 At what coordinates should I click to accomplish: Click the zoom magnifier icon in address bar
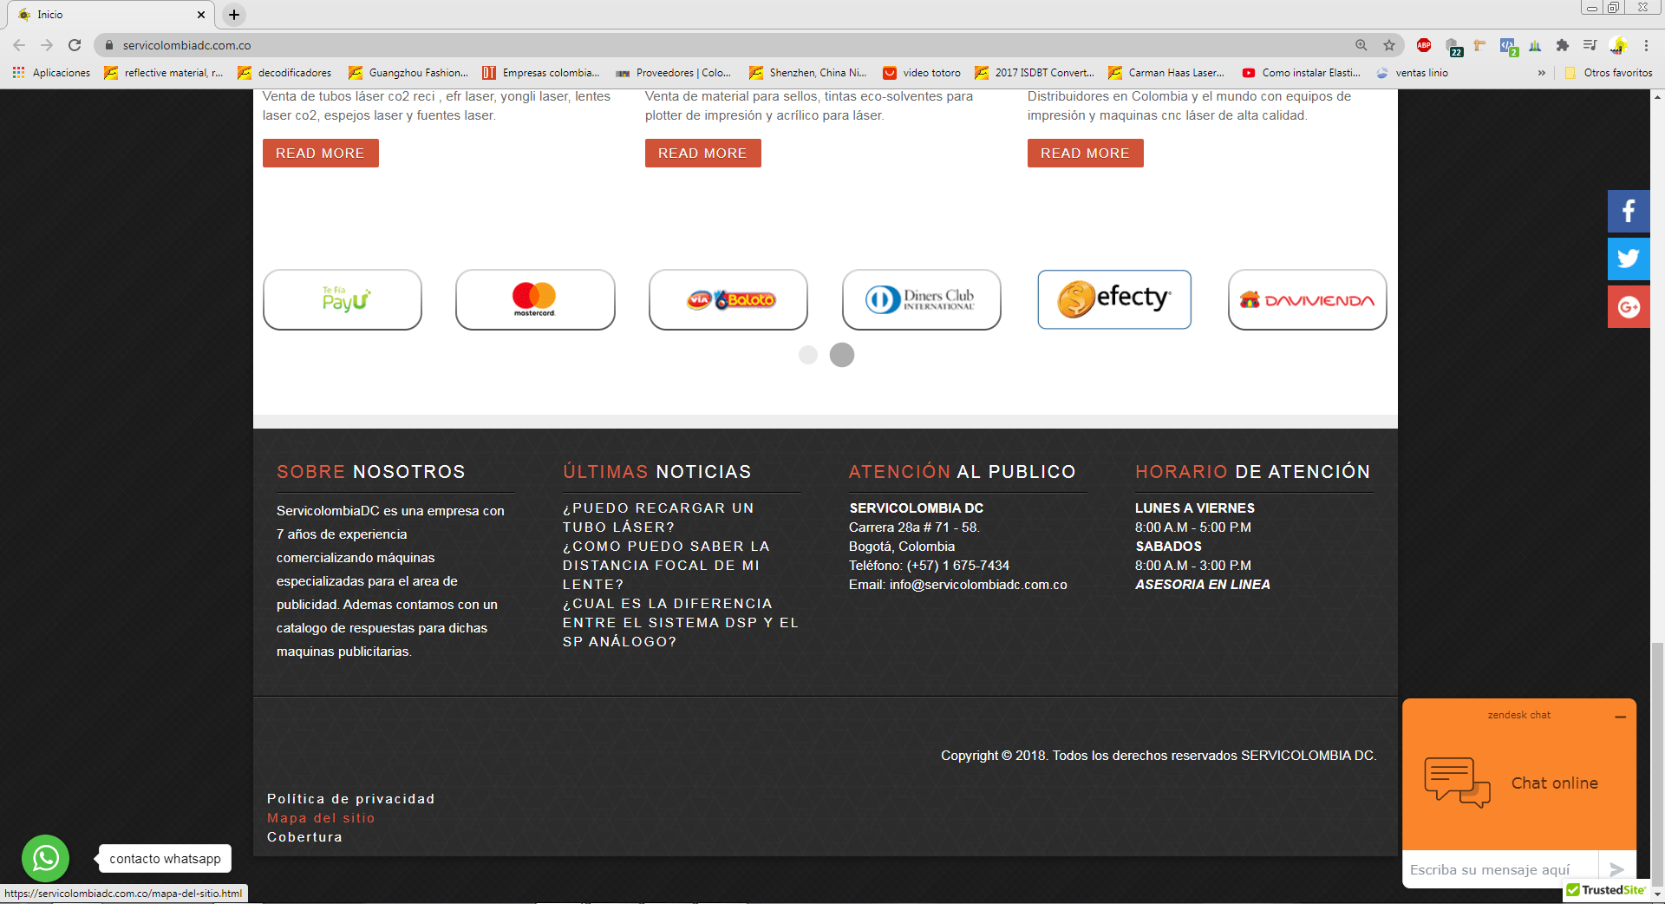1361,45
